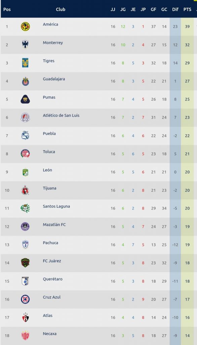
Task: Open the Querétaro team link
Action: point(52,279)
